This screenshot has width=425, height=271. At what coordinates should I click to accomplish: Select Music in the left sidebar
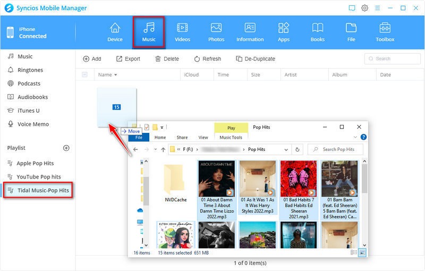25,56
